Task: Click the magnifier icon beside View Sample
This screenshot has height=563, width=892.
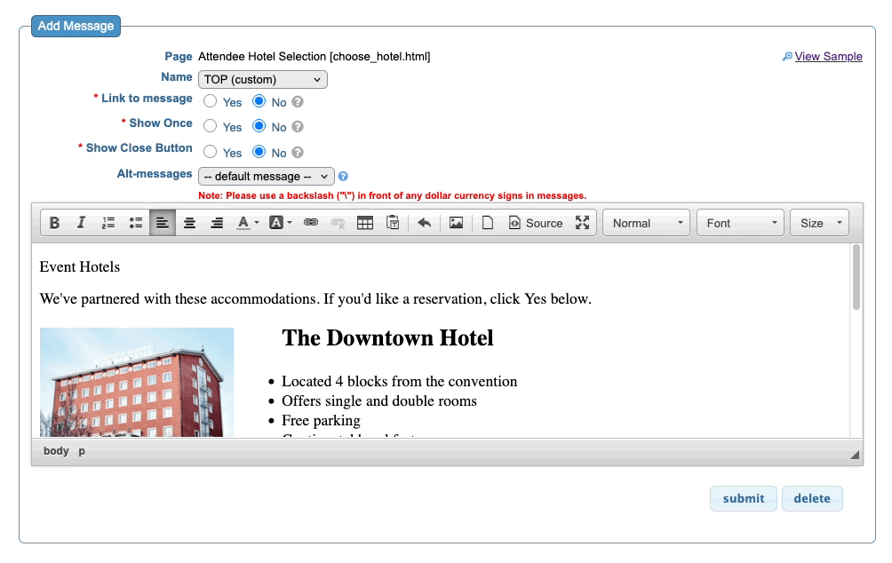Action: coord(787,56)
